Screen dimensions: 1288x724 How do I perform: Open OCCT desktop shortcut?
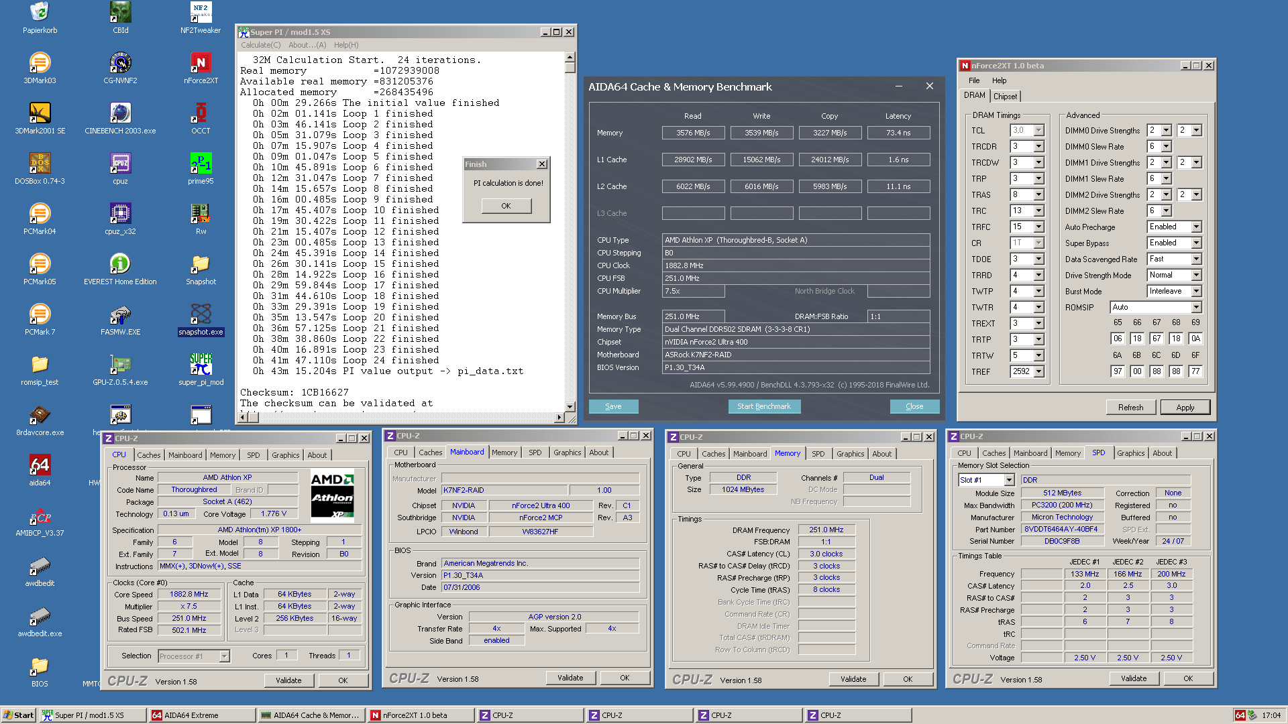pos(201,119)
